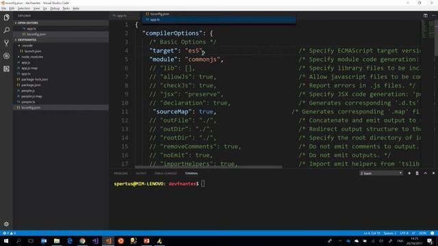The image size is (438, 246).
Task: Open the Source Control view
Action: pos(6,43)
